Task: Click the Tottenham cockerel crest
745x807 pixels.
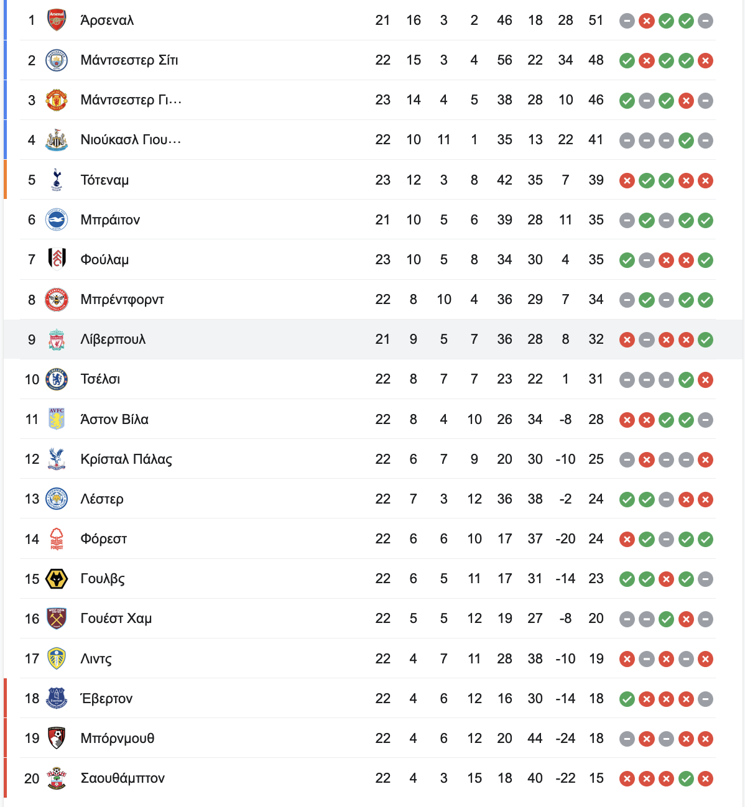Action: 57,180
